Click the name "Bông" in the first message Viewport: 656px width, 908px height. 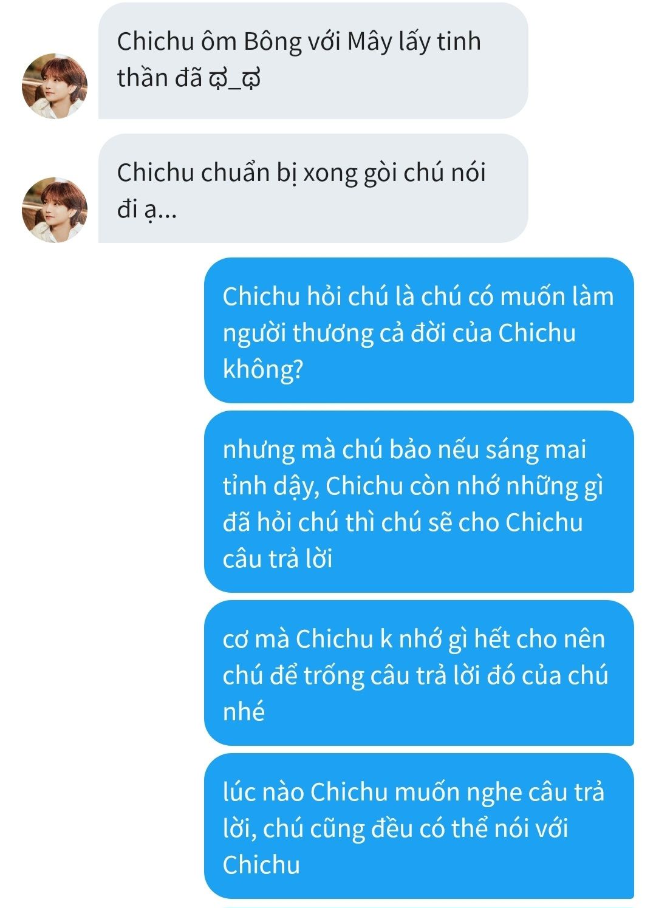[273, 43]
